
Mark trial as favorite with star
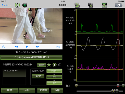pos(49,65)
